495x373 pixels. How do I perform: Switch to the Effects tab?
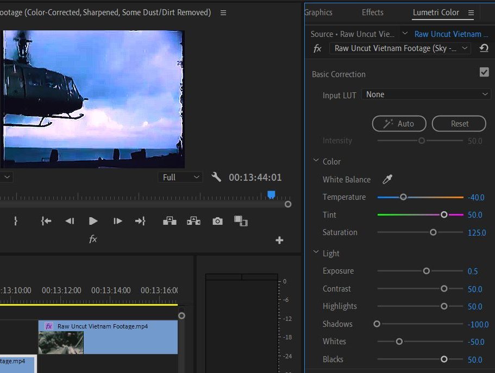373,12
